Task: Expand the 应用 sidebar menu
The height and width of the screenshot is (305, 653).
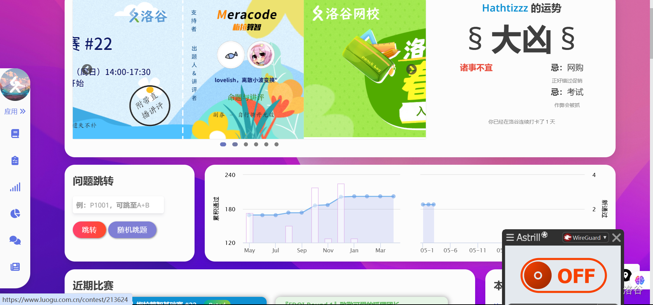Action: (x=15, y=111)
